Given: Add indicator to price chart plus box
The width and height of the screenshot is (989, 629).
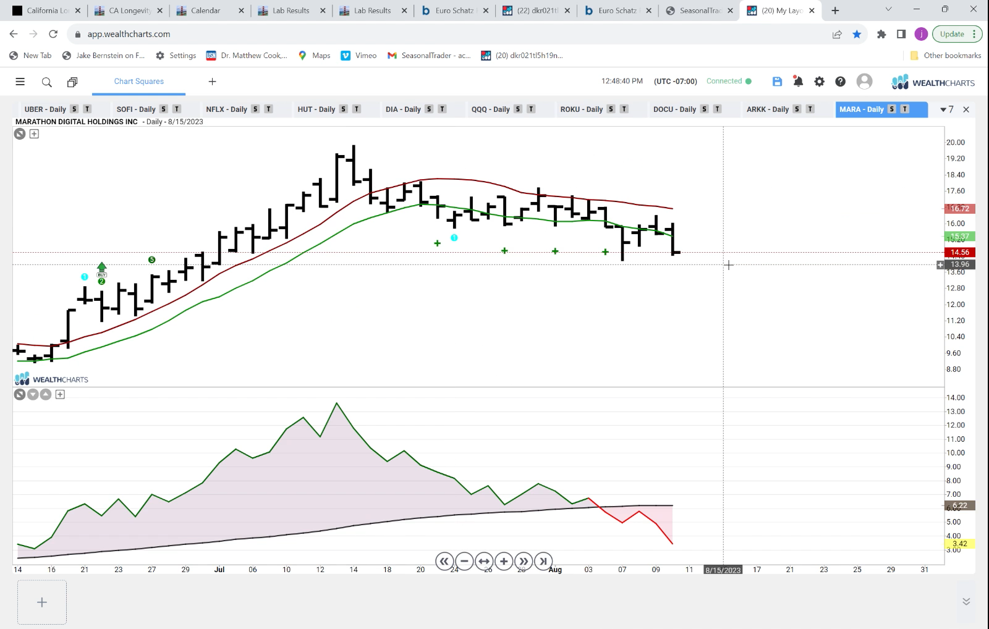Looking at the screenshot, I should point(34,133).
